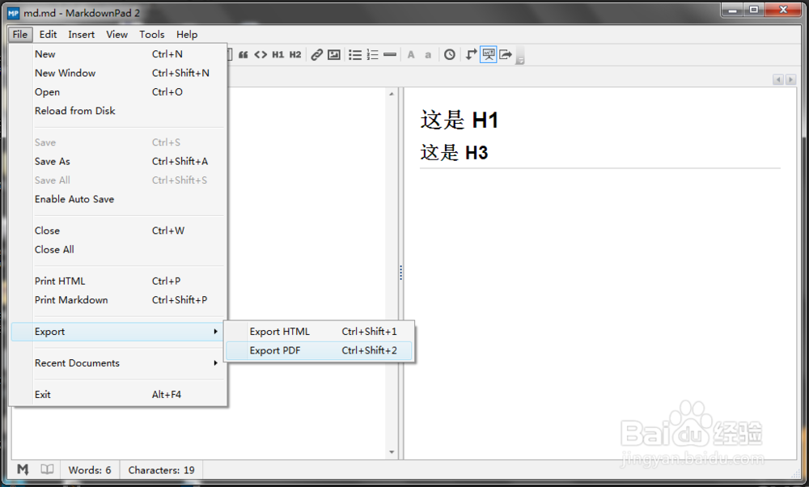
Task: Click the Markdown M icon in the status bar
Action: (23, 469)
